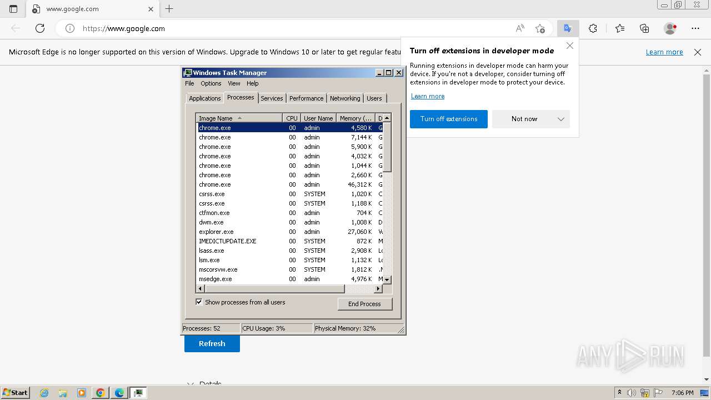Image resolution: width=711 pixels, height=400 pixels.
Task: Select the ctfmon.exe process row
Action: (290, 213)
